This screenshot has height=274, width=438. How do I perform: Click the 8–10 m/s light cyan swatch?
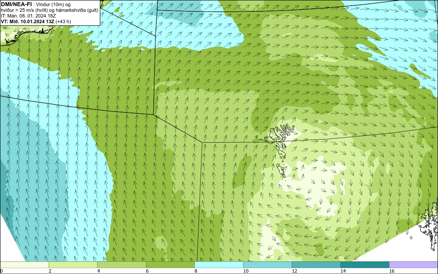point(219,265)
